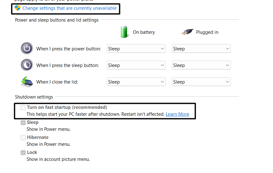Expand sleep button Plugged in dropdown

click(x=201, y=65)
